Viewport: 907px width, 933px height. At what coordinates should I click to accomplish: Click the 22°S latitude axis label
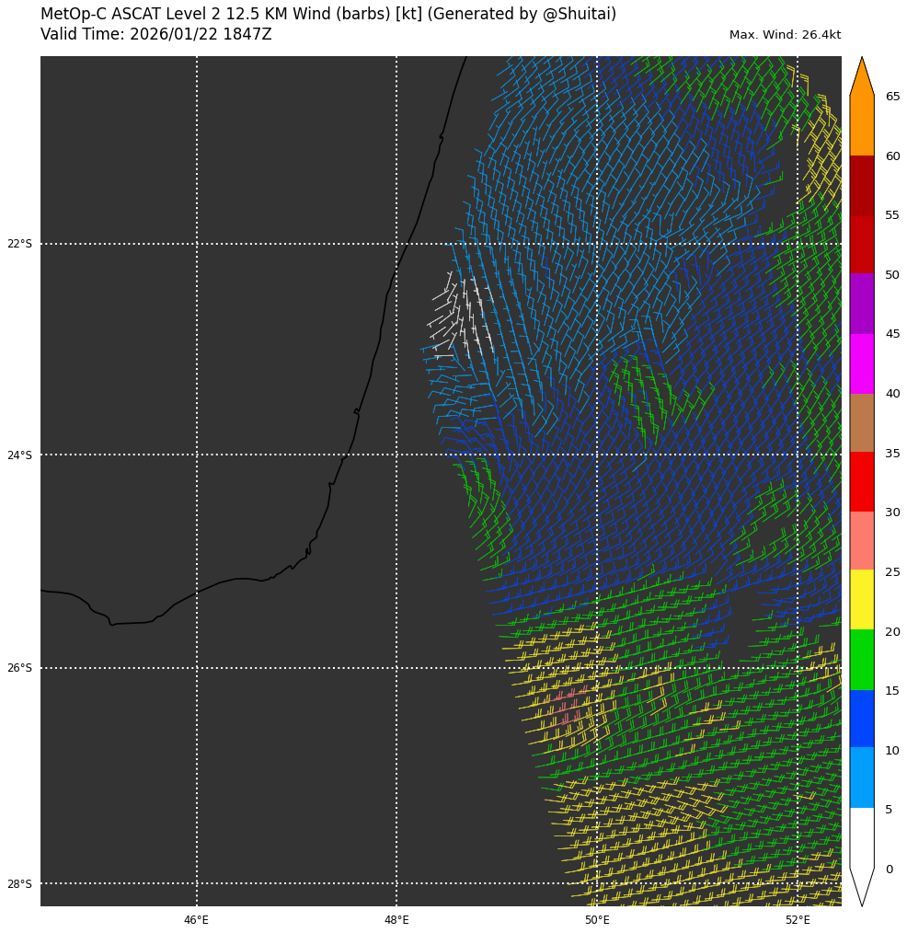click(19, 244)
